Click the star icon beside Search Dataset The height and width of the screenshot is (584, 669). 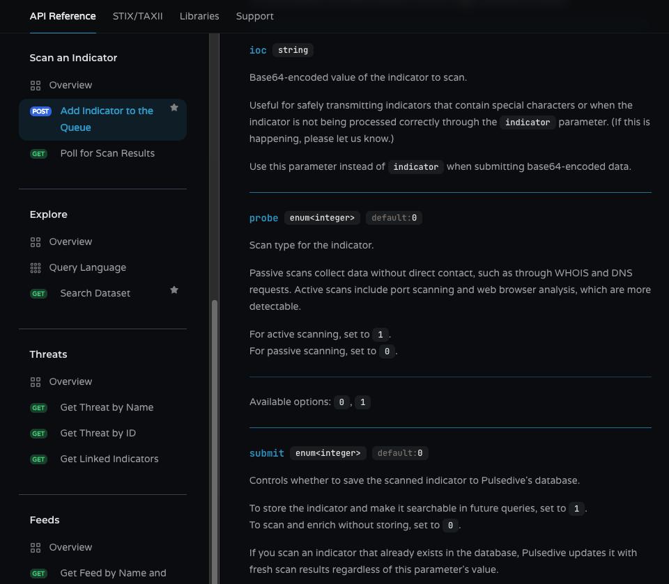[x=174, y=290]
